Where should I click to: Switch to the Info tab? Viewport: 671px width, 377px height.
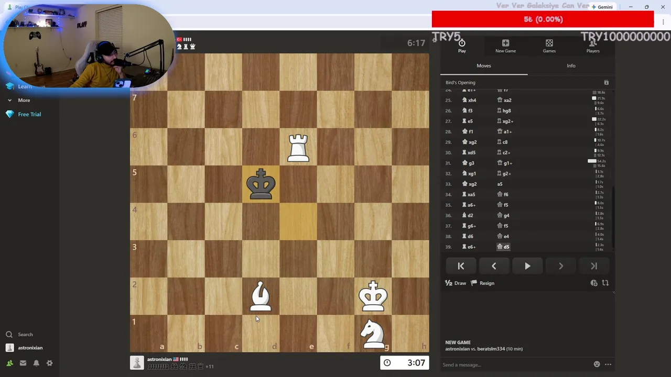[x=571, y=66]
